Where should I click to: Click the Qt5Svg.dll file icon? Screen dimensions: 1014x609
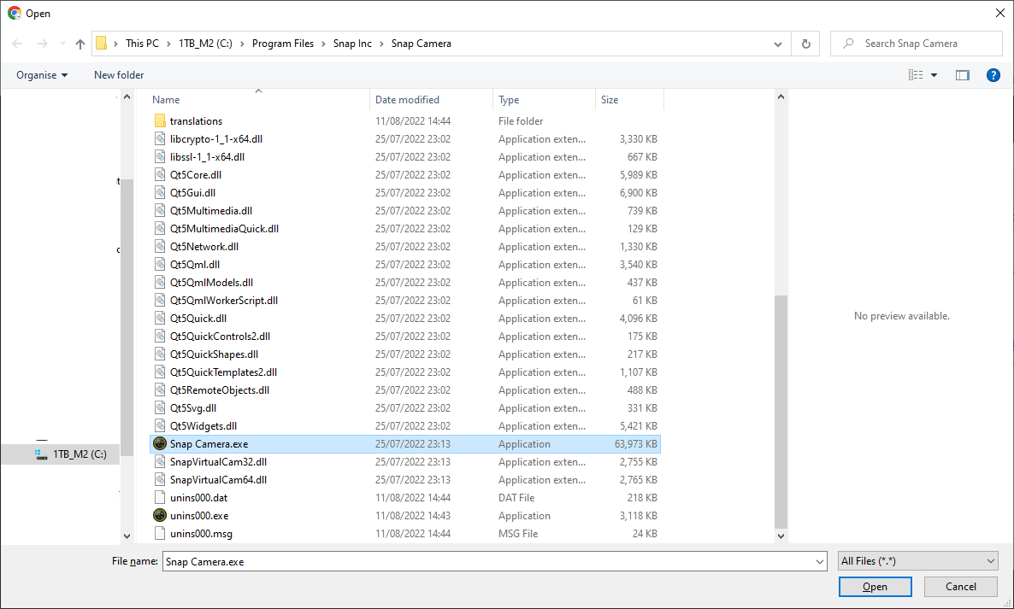click(160, 407)
